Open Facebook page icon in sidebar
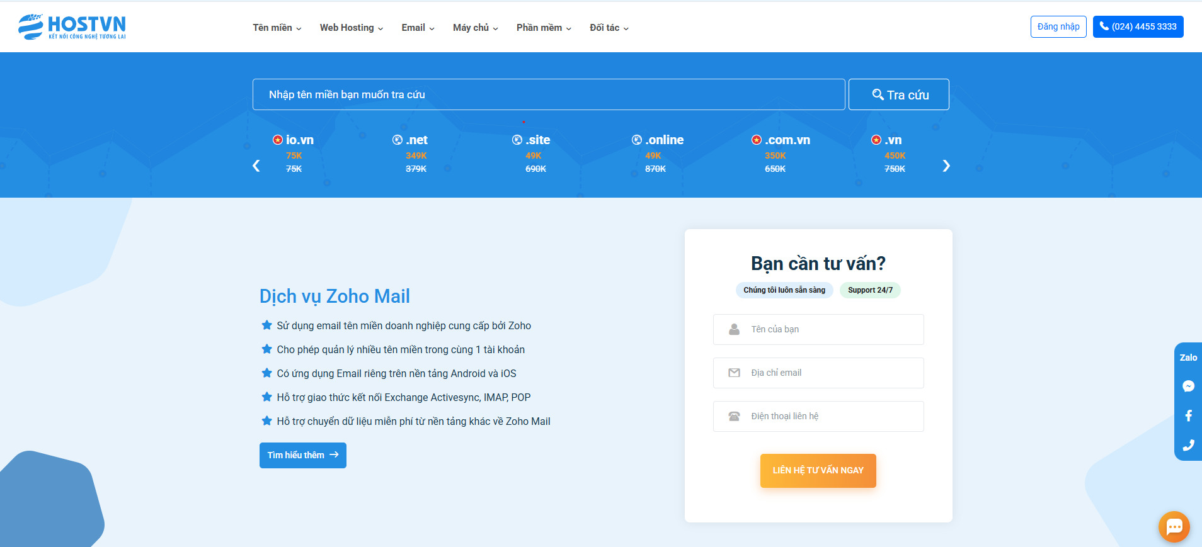This screenshot has width=1202, height=547. coord(1188,415)
